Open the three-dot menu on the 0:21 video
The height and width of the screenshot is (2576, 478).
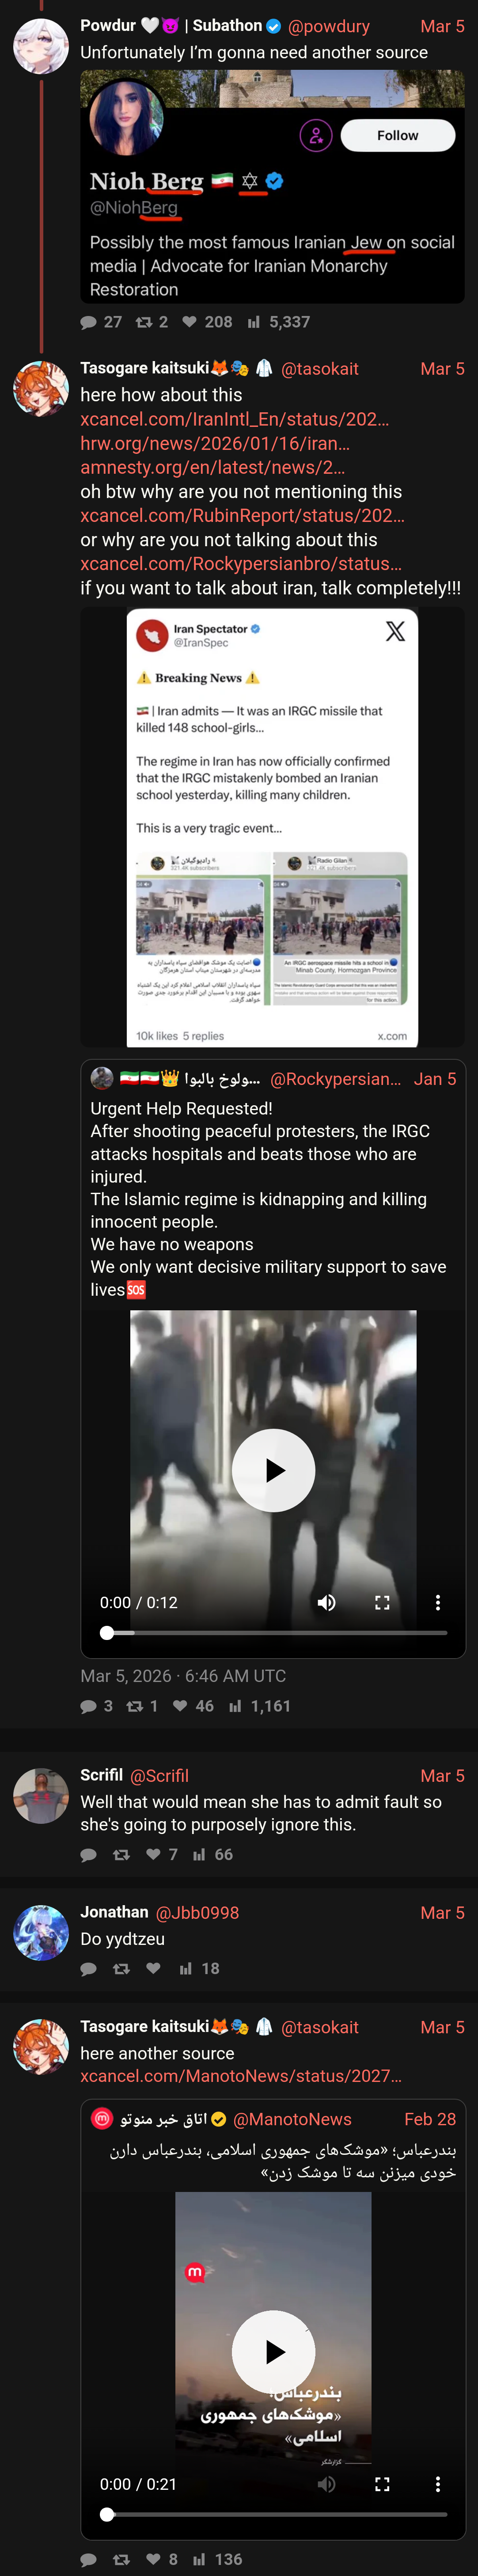(x=437, y=2484)
